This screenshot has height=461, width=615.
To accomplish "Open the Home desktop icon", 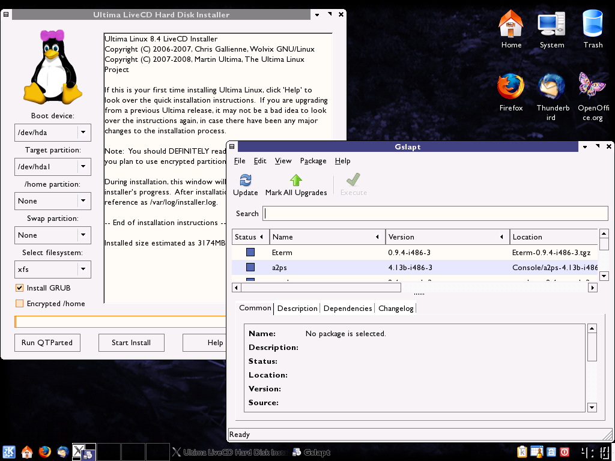I will [x=510, y=24].
